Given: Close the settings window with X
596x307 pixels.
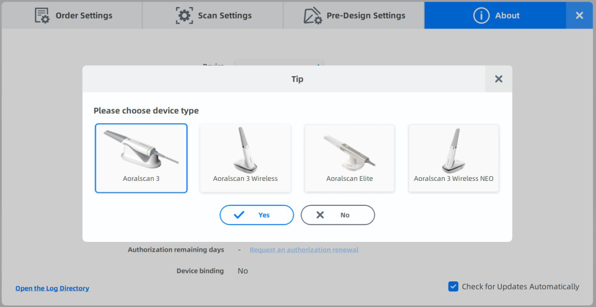Looking at the screenshot, I should 579,15.
